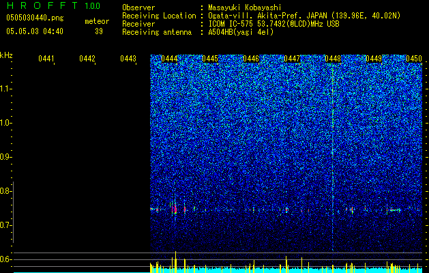429x273 pixels.
Task: Click the strong red meteor echo near 0444
Action: [175, 210]
